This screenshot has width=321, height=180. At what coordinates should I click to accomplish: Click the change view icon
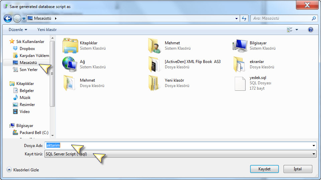290,30
